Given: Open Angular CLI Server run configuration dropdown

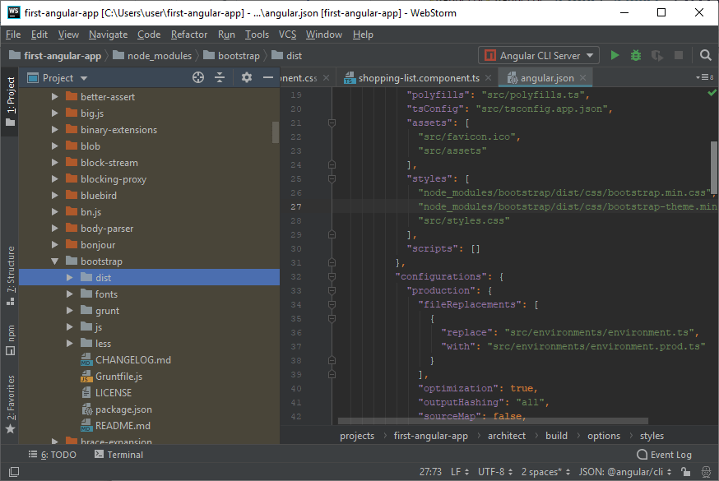Looking at the screenshot, I should (x=540, y=55).
